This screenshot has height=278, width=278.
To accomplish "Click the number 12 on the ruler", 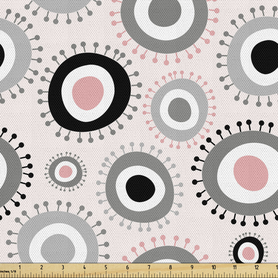I will pyautogui.click(x=256, y=267).
